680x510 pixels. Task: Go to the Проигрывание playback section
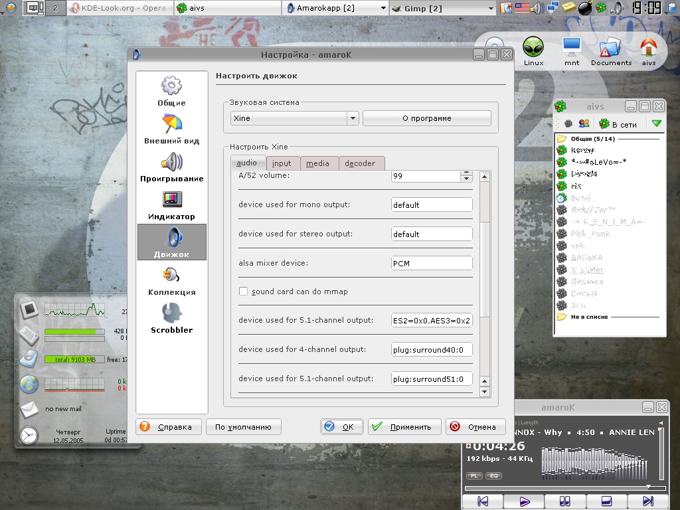click(172, 167)
